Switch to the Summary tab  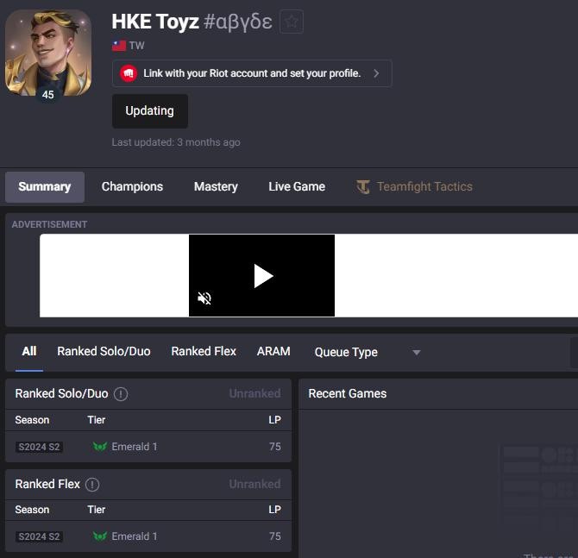[x=45, y=187]
